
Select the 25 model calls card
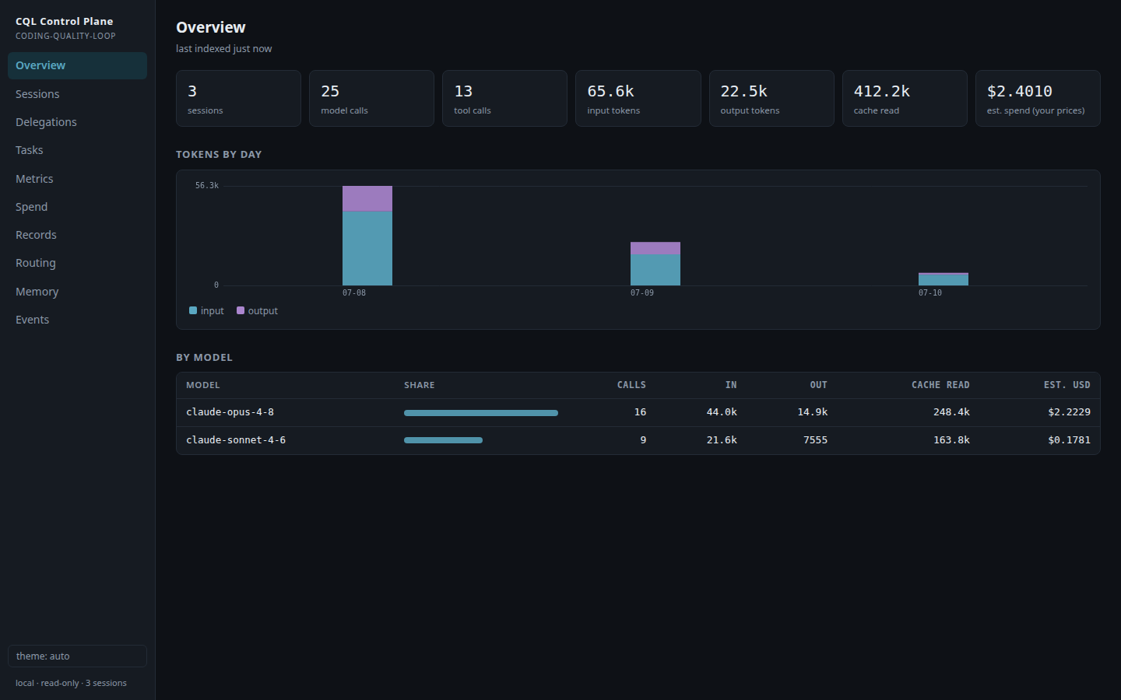tap(371, 98)
